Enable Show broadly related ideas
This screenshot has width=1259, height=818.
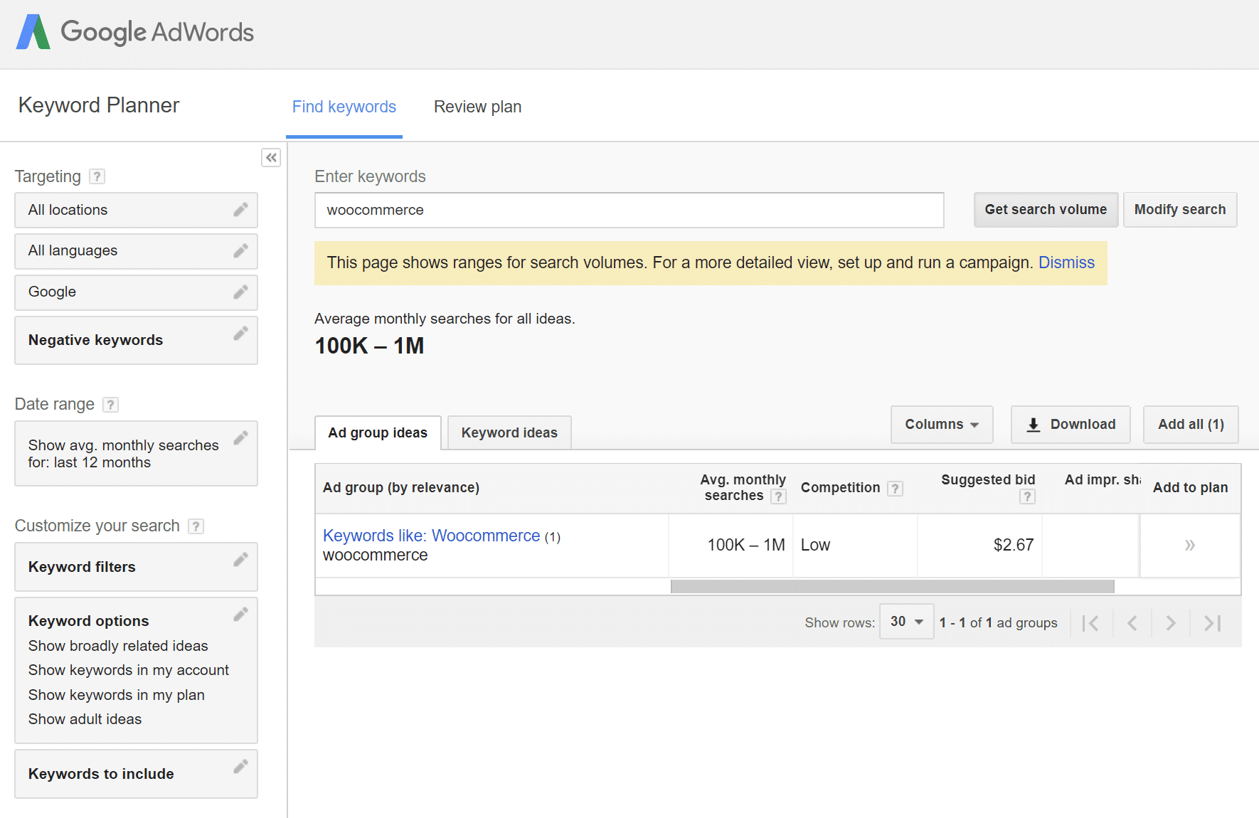pyautogui.click(x=117, y=646)
